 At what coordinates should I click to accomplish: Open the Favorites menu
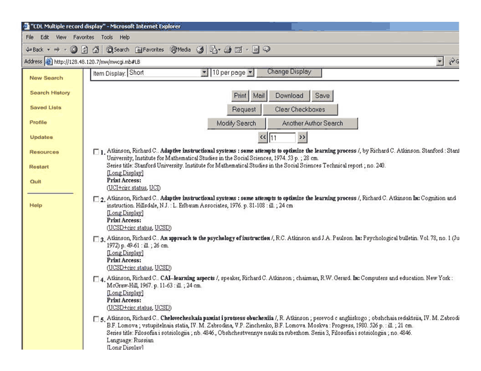click(x=83, y=37)
